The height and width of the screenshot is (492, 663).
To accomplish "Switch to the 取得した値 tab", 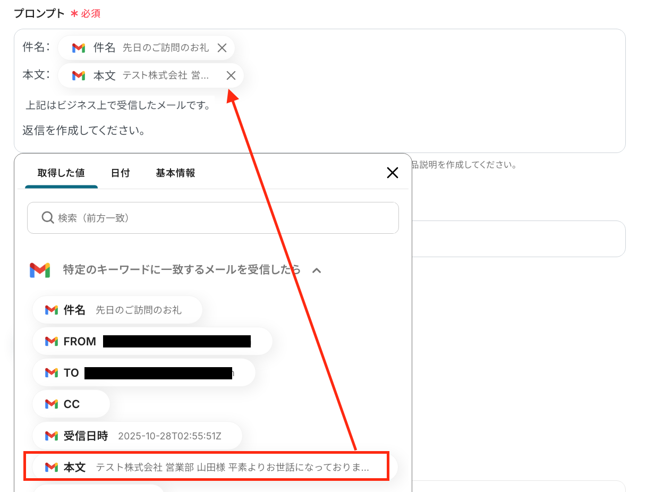I will tap(61, 173).
